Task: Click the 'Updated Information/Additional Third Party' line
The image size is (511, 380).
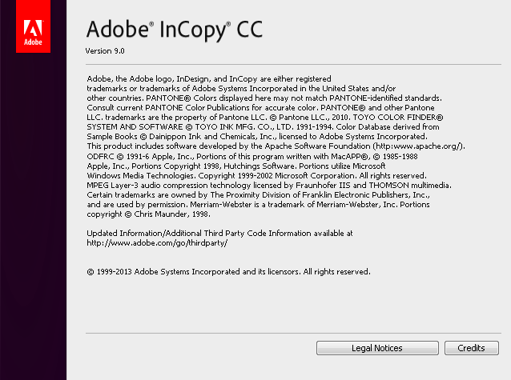Action: click(x=219, y=233)
